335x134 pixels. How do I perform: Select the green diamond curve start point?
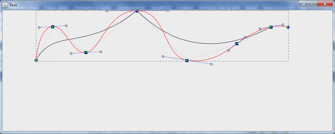pos(36,60)
